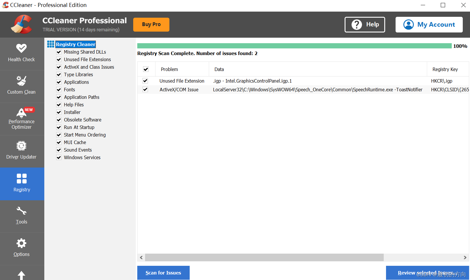Click the upgrade arrow icon at the sidebar bottom

[21, 275]
